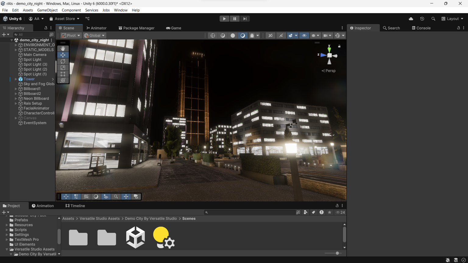
Task: Click Versatile Studio Assets in breadcrumb
Action: pyautogui.click(x=100, y=219)
